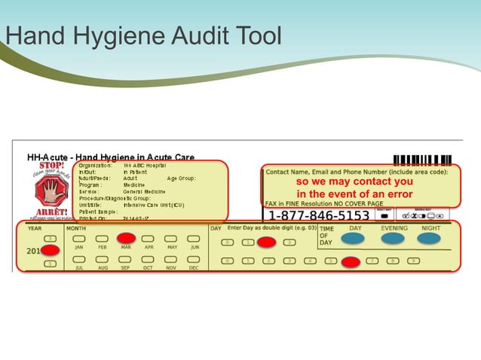Viewport: 481px width, 360px height.
Task: Click the 'Procedure/Diagnostic Group:' label
Action: (x=115, y=199)
